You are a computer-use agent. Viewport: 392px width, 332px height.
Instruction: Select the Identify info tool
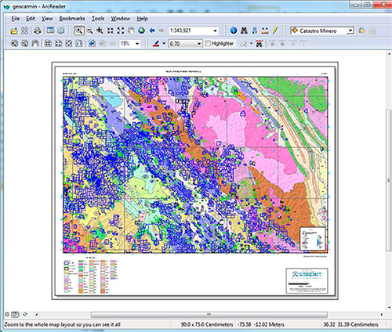[x=234, y=31]
